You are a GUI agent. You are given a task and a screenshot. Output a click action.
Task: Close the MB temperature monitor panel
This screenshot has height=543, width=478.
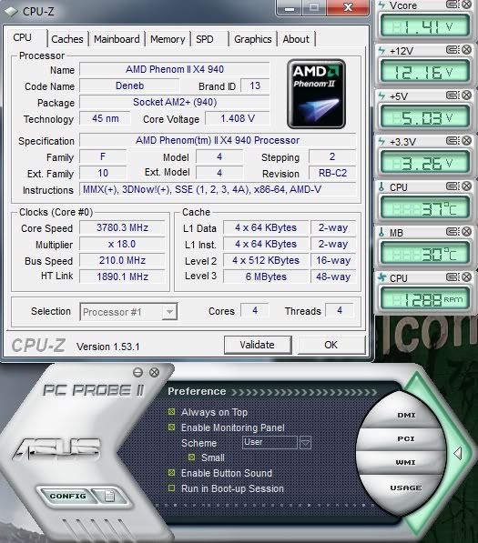point(466,231)
